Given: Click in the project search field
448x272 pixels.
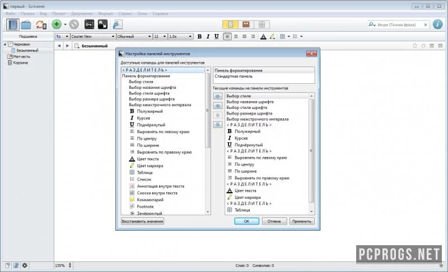Looking at the screenshot, I should pyautogui.click(x=399, y=25).
